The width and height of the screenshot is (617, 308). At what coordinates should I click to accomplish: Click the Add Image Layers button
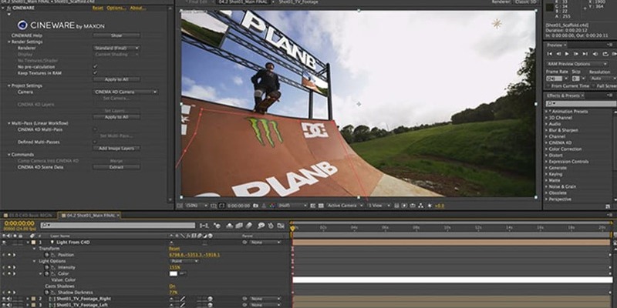[116, 148]
